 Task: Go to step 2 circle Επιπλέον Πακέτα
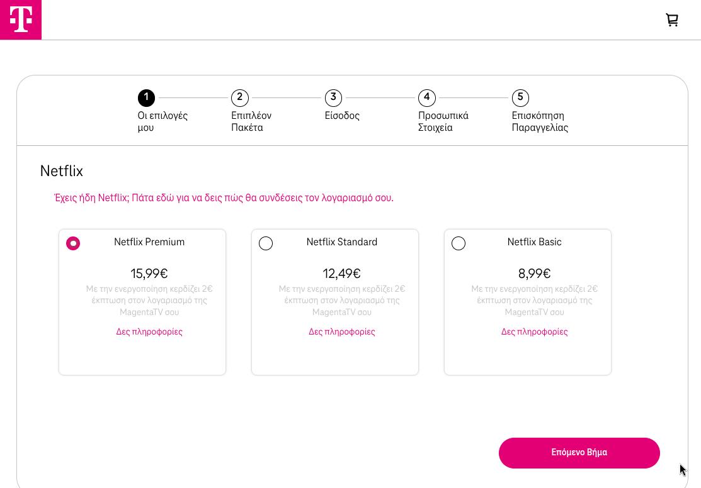(x=239, y=97)
